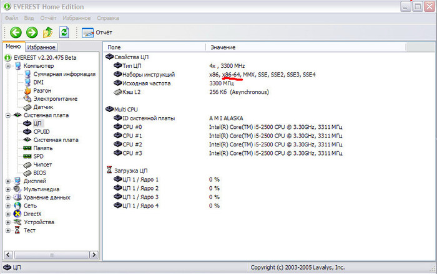The height and width of the screenshot is (274, 437).
Task: Click the sidebar scrollbar right arrow
Action: click(94, 255)
